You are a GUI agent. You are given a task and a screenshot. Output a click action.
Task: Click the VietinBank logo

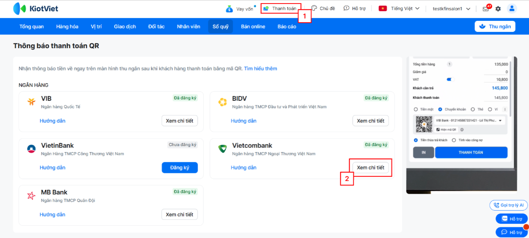pyautogui.click(x=31, y=149)
